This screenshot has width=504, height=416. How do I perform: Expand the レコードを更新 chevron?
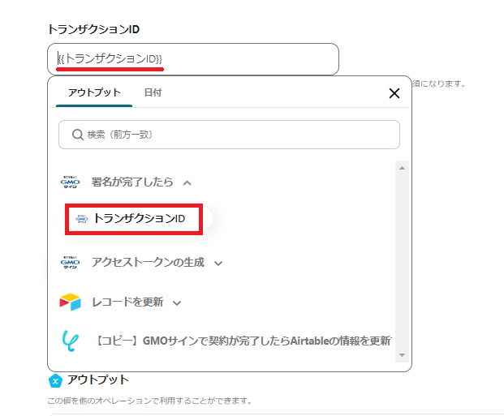coord(177,303)
